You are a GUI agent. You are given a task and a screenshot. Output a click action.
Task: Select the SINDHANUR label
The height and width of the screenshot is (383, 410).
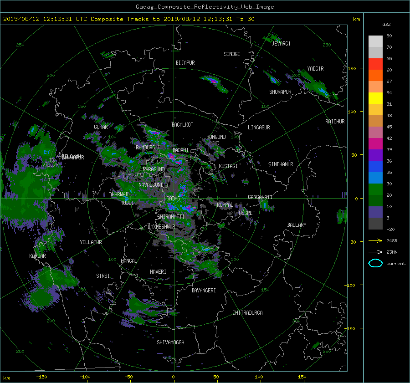tap(281, 164)
